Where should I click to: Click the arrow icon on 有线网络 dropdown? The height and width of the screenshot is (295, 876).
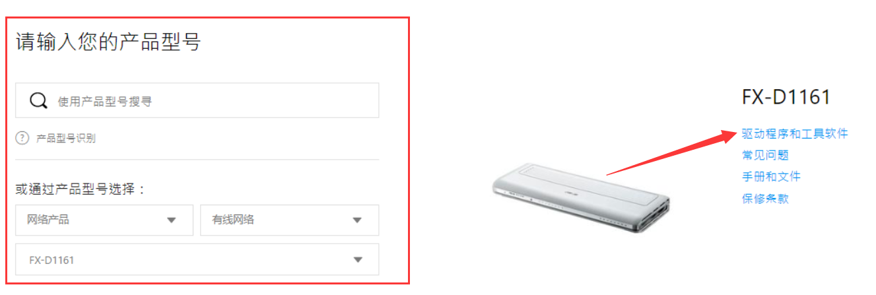click(x=357, y=220)
